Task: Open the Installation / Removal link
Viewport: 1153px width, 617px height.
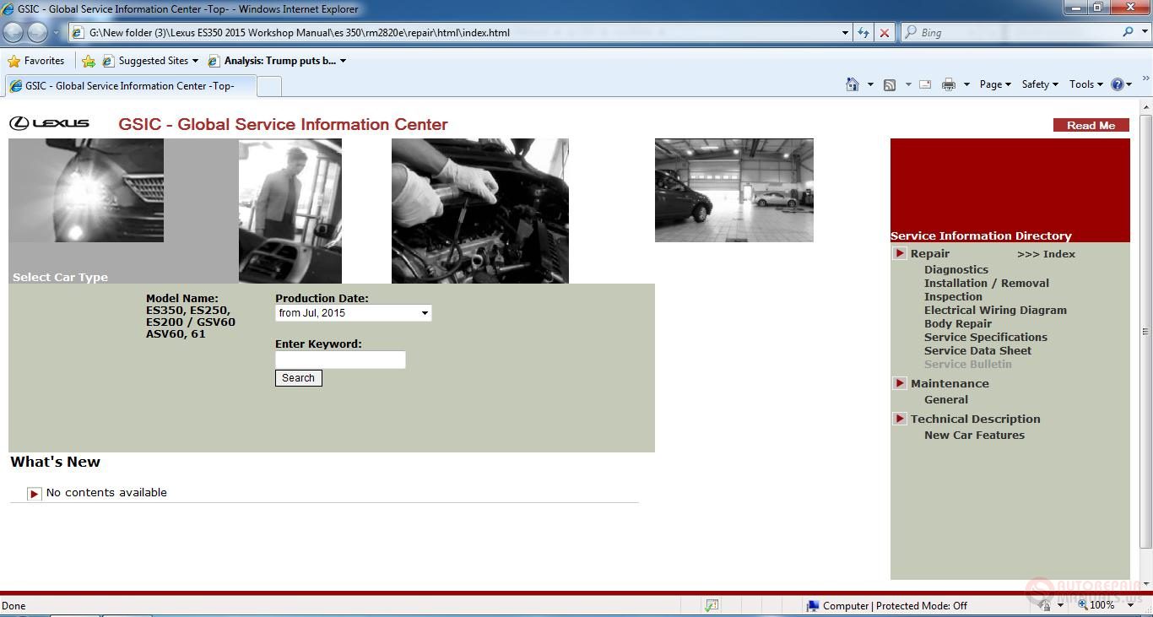Action: [986, 284]
